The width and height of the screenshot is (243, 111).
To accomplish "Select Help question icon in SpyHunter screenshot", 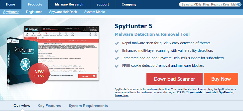I will pyautogui.click(x=90, y=33).
